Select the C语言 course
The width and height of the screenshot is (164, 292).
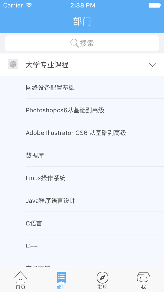(34, 223)
